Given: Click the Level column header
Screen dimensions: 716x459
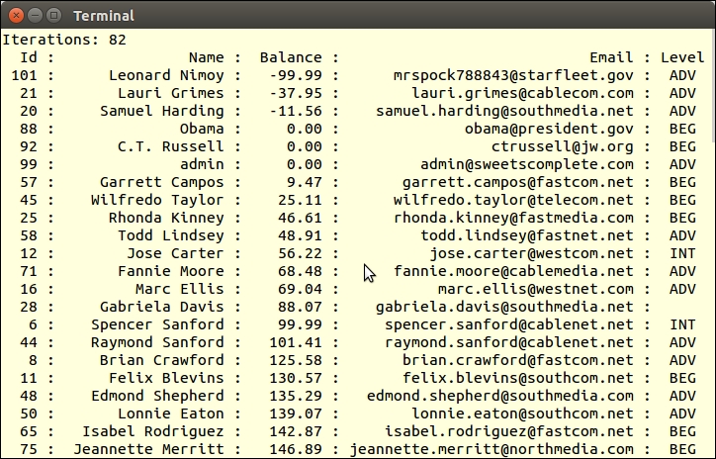Looking at the screenshot, I should pyautogui.click(x=682, y=57).
